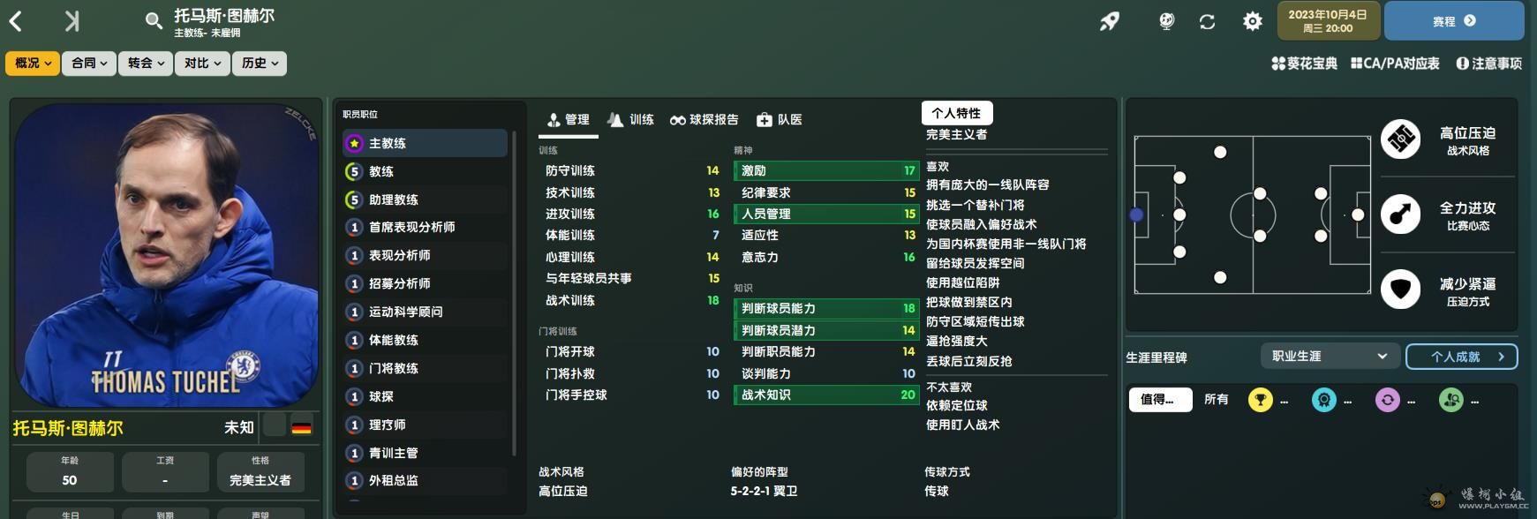Click the 人员管理 attribute row
The width and height of the screenshot is (1537, 519).
click(826, 214)
